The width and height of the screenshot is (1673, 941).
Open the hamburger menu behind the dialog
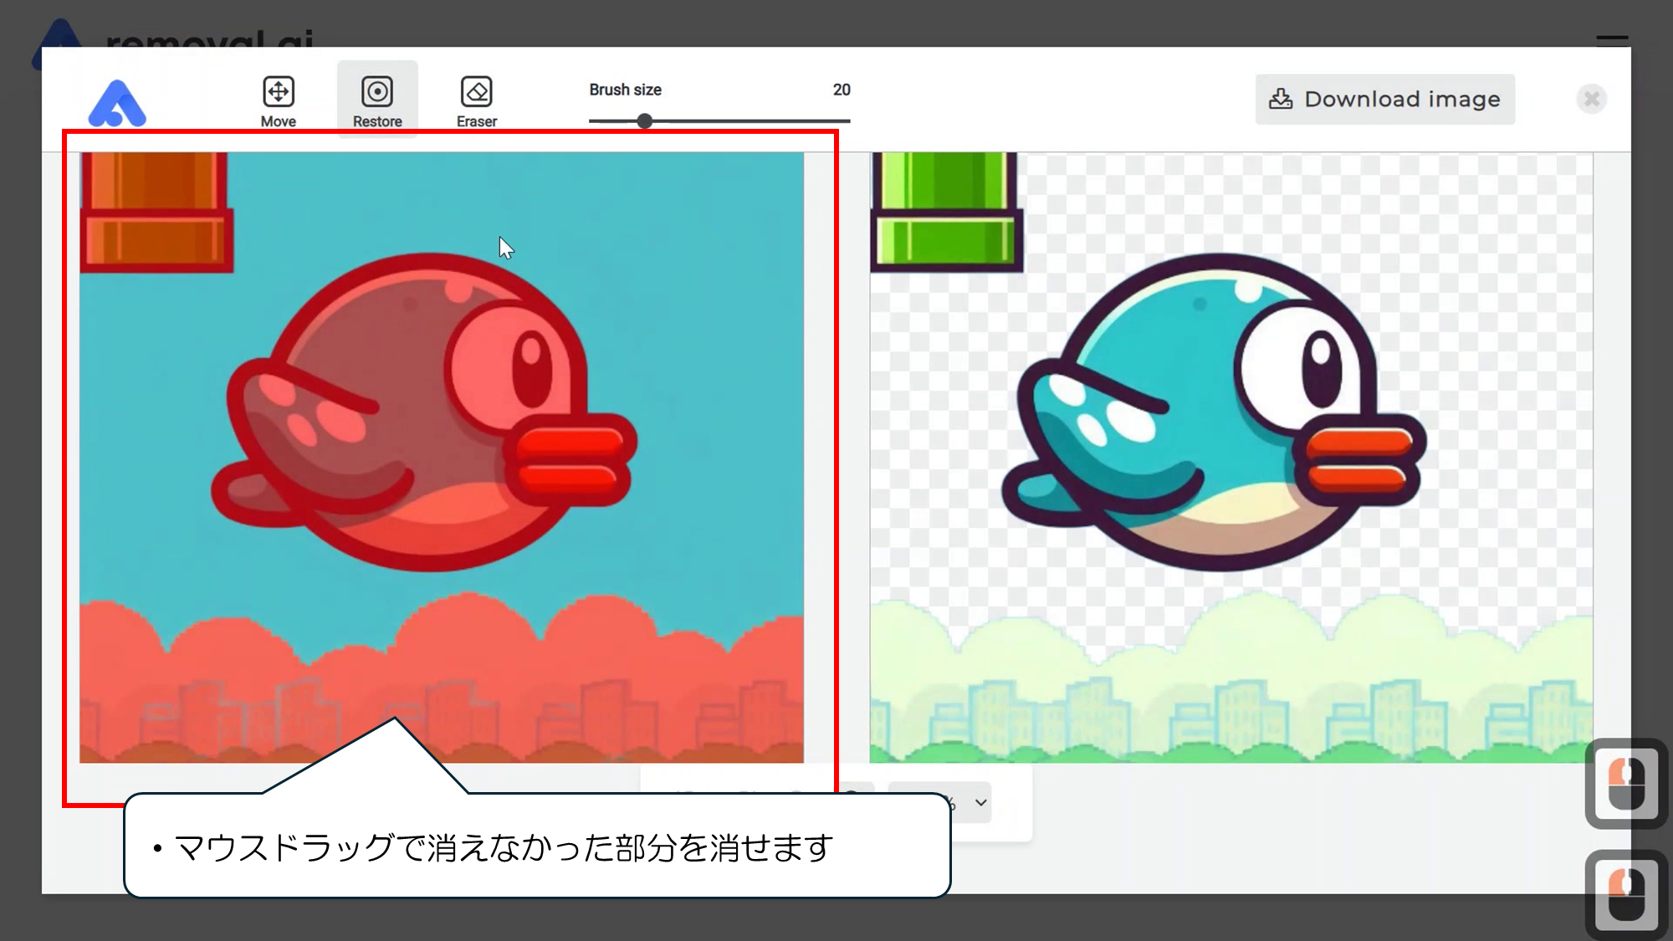[1612, 39]
